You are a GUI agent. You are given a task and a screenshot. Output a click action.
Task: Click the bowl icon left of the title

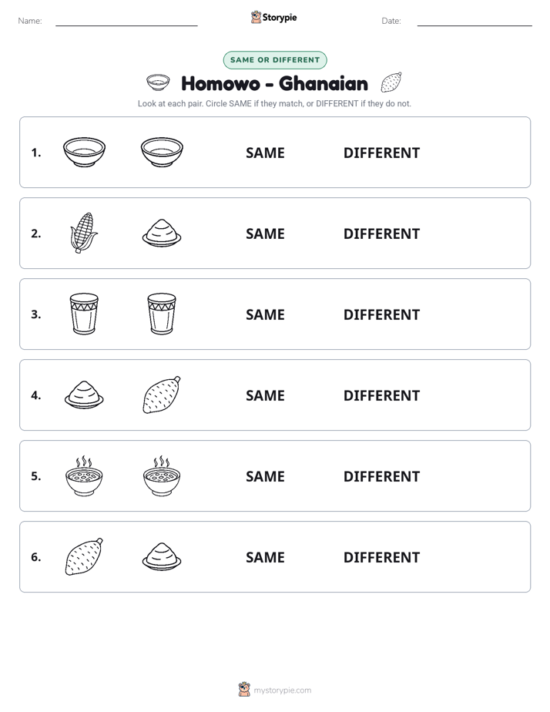click(x=159, y=82)
